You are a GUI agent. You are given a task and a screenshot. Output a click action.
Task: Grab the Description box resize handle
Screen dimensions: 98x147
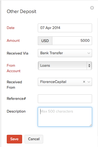click(x=90, y=125)
